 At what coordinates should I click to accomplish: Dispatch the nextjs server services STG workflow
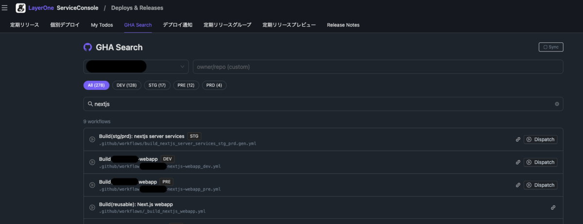(540, 139)
